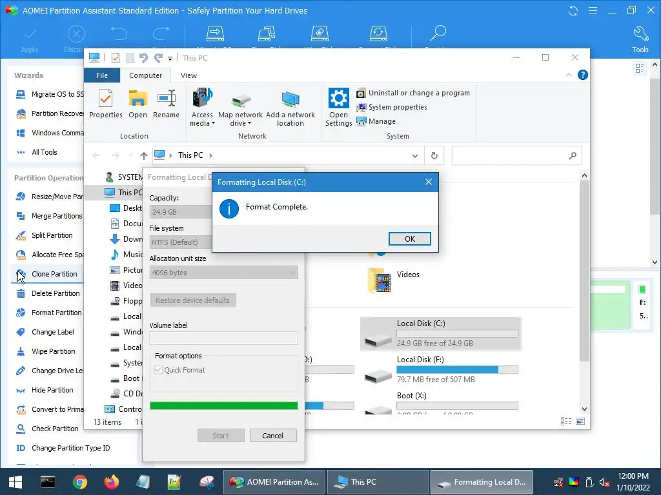This screenshot has width=661, height=495.
Task: Click the Up arrow navigation button
Action: [x=144, y=156]
